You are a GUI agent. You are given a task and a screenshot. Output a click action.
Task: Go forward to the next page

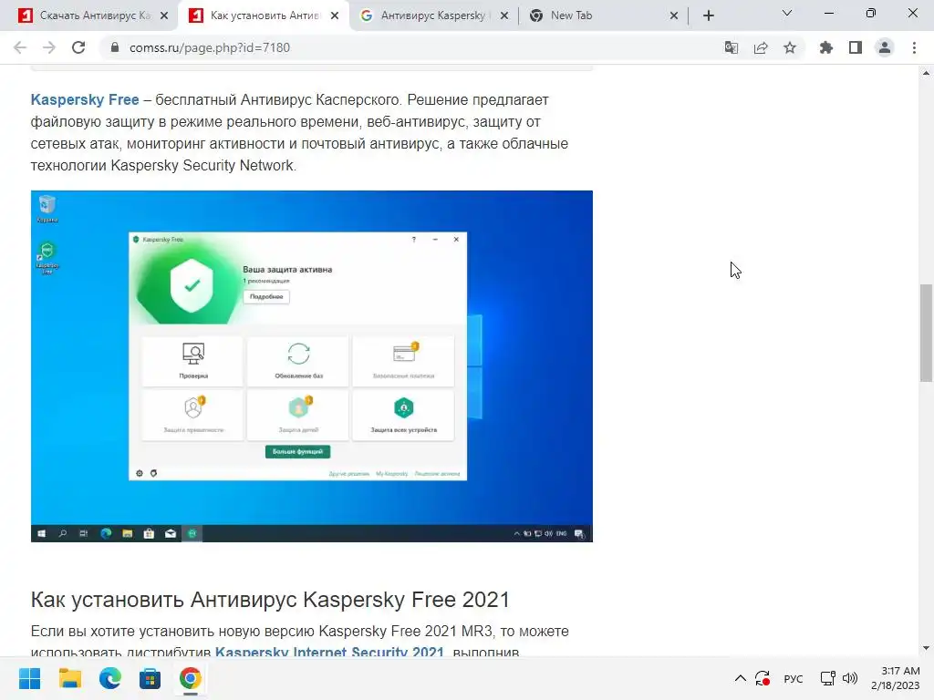[49, 47]
